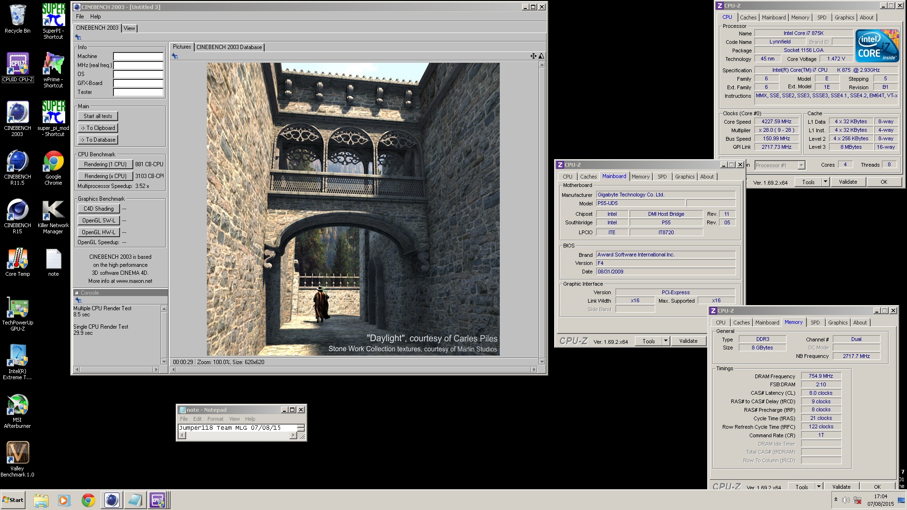Open About tab in top CPU-Z window
The width and height of the screenshot is (907, 510).
coord(866,17)
